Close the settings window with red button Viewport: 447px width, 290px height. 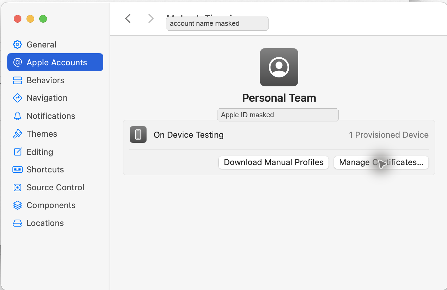click(18, 19)
